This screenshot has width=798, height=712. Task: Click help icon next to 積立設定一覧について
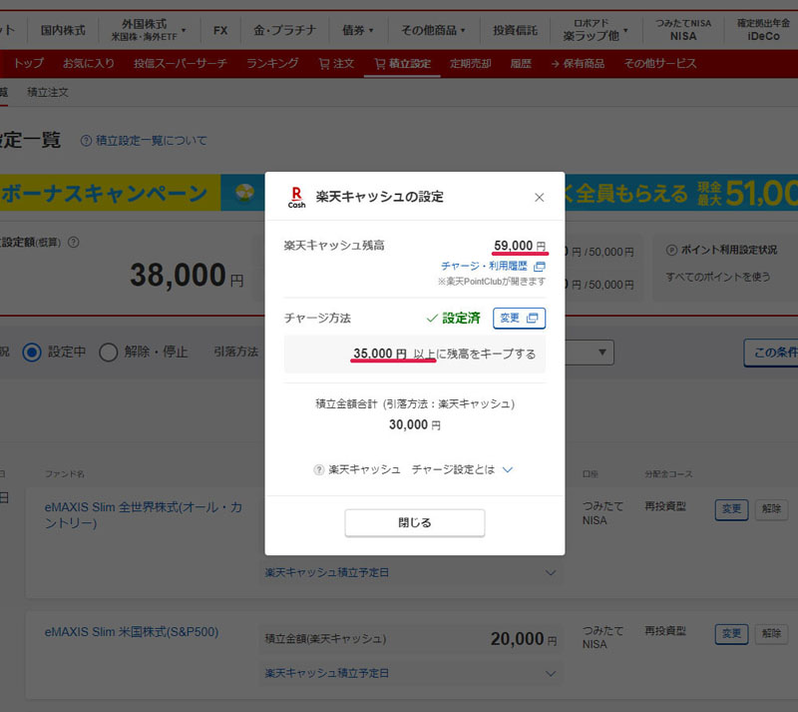pyautogui.click(x=86, y=141)
